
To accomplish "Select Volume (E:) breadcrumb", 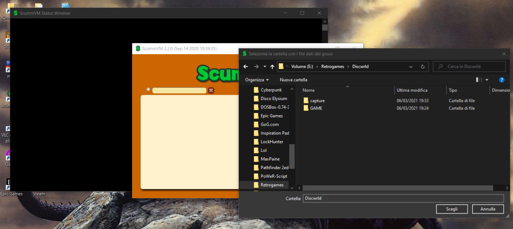I will [302, 67].
